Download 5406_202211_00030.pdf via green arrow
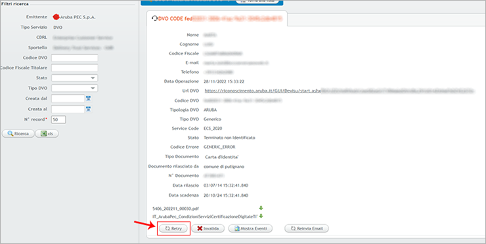The image size is (486, 244). tap(261, 208)
